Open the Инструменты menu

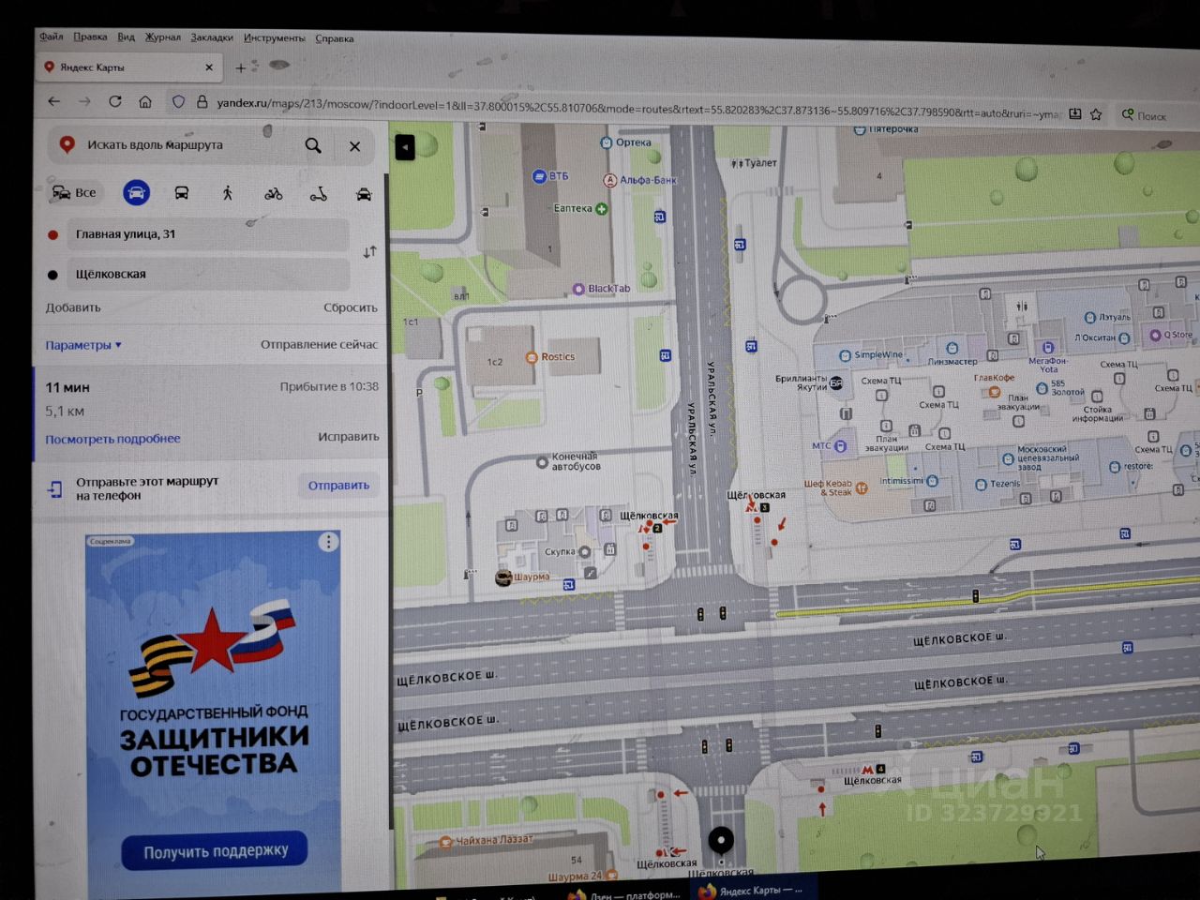(x=275, y=38)
